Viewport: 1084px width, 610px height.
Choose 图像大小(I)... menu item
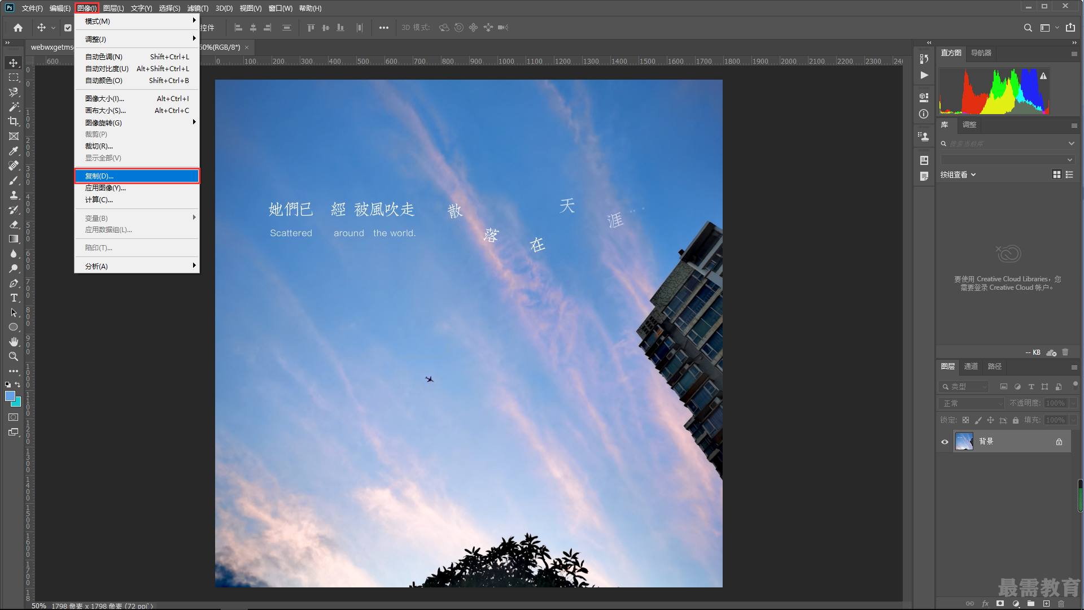click(137, 99)
